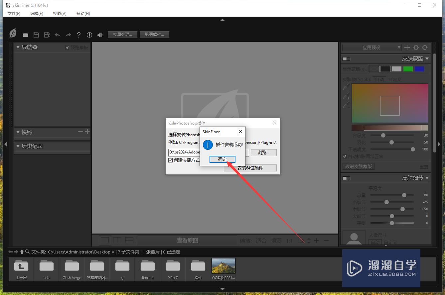Click the 查看原图 button
Image resolution: width=445 pixels, height=295 pixels.
(x=187, y=240)
